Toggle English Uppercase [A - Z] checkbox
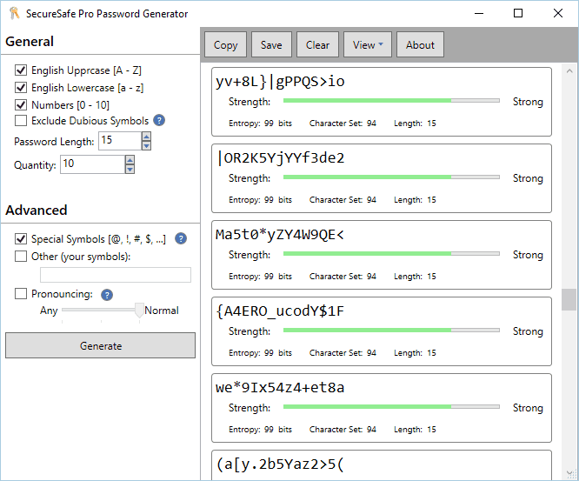The image size is (579, 481). (x=21, y=70)
